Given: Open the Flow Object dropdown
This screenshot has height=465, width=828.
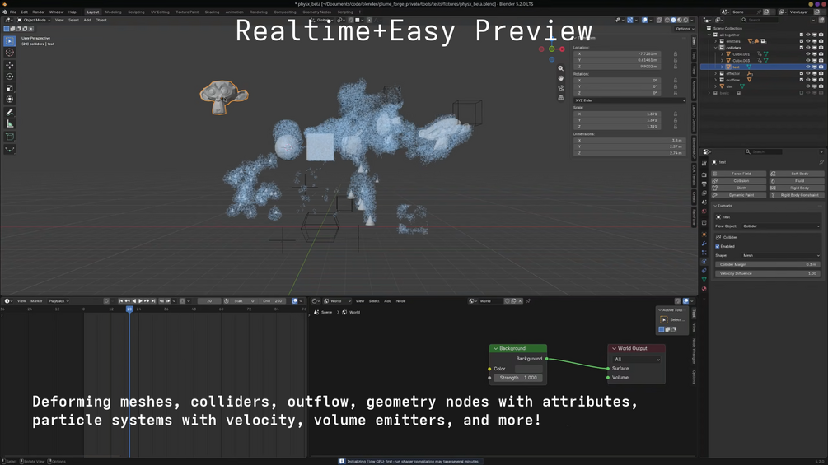Looking at the screenshot, I should click(x=781, y=226).
